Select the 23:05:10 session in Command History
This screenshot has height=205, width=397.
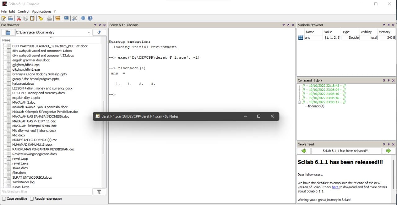[324, 94]
